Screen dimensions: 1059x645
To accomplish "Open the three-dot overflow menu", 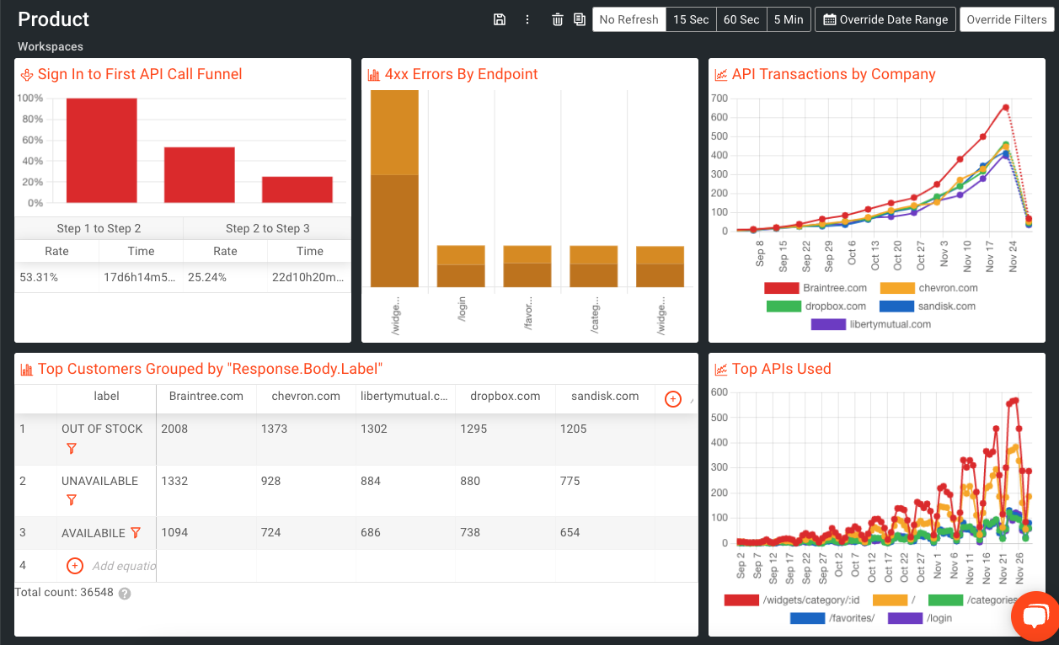I will (x=527, y=19).
